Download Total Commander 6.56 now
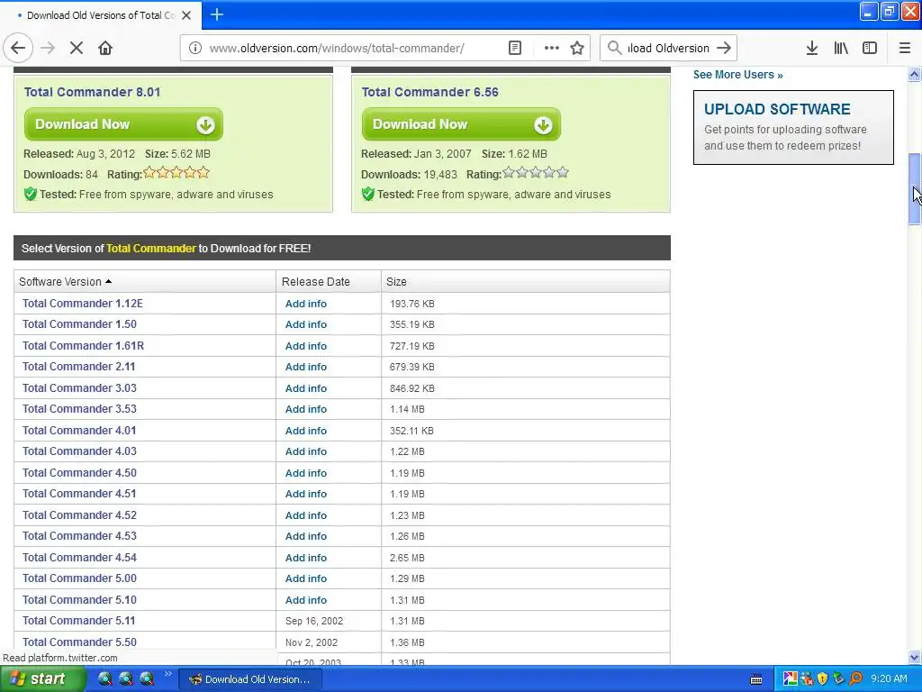The width and height of the screenshot is (922, 692). pos(461,124)
